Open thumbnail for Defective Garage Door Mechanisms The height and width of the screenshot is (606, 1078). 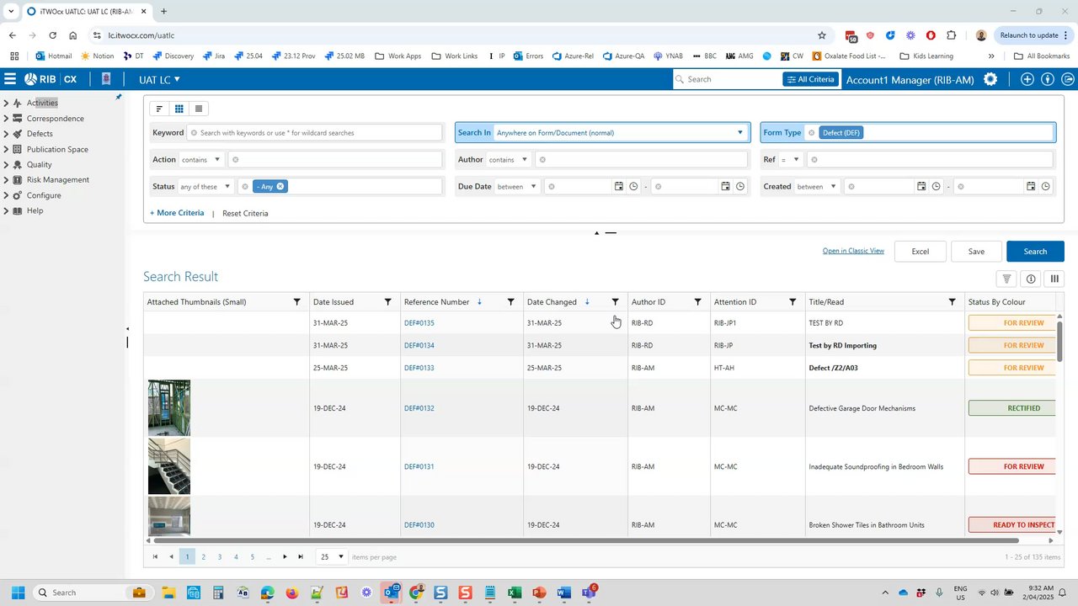click(x=169, y=407)
